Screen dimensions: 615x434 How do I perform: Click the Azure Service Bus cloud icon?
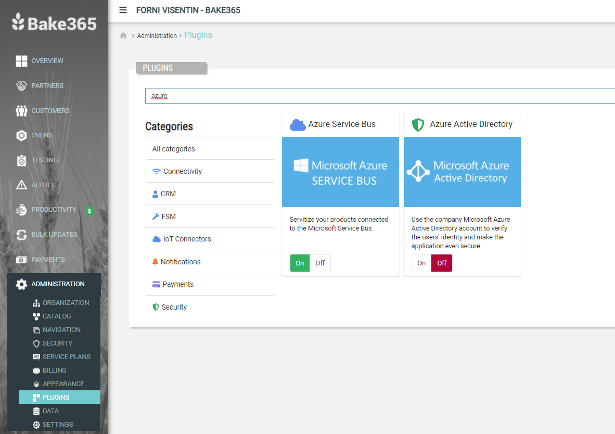[x=298, y=125]
